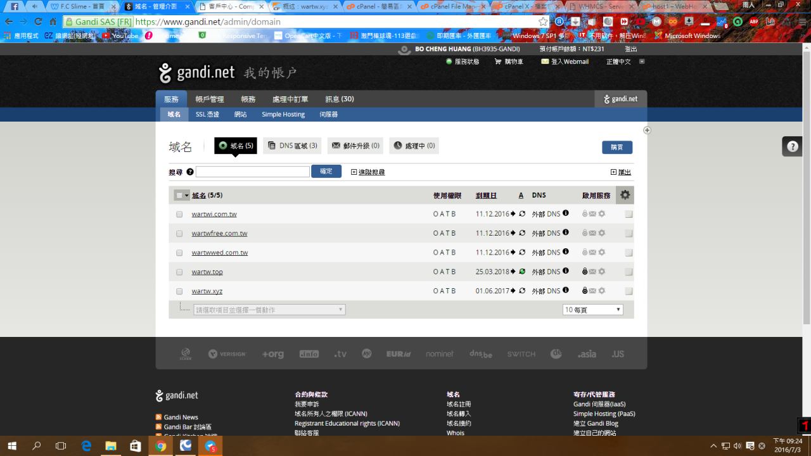Open the 10 每頁 per-page dropdown
This screenshot has height=456, width=811.
point(592,310)
